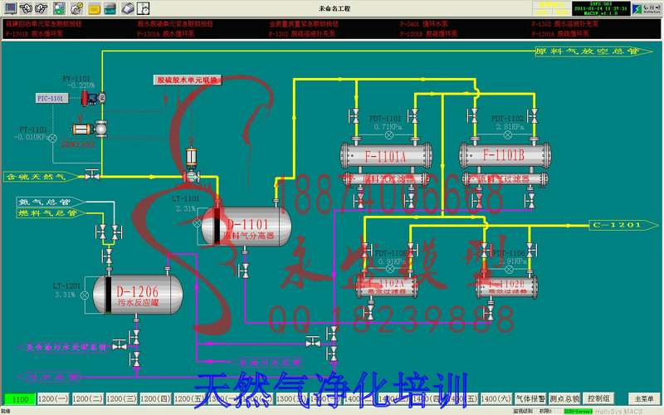Open the 测点总貌 point overview page
664x415 pixels.
point(564,398)
